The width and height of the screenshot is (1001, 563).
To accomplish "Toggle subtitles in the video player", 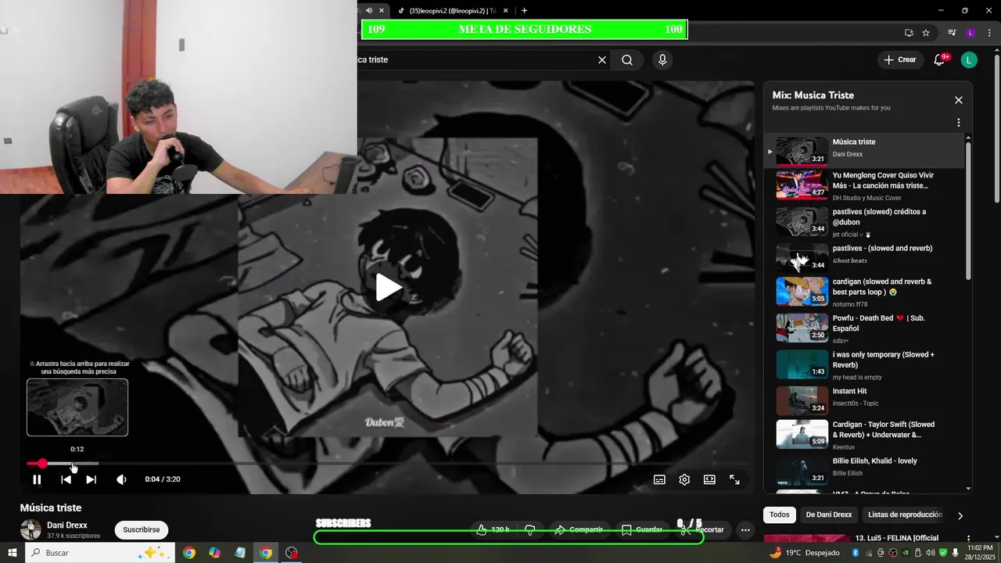I will point(659,479).
